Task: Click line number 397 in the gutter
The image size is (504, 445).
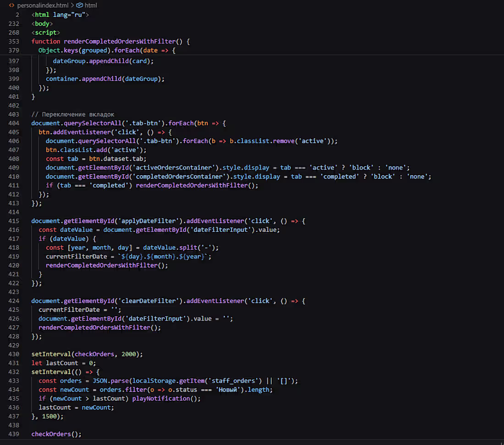Action: (13, 61)
